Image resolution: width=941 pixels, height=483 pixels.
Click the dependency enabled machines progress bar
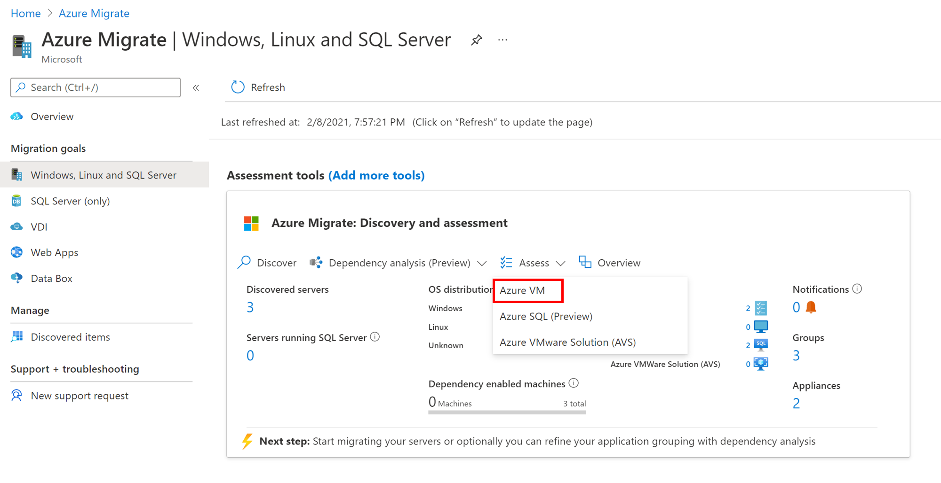click(x=507, y=413)
